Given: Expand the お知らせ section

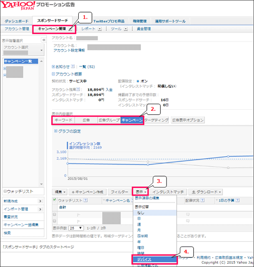Looking at the screenshot, I should coord(53,67).
